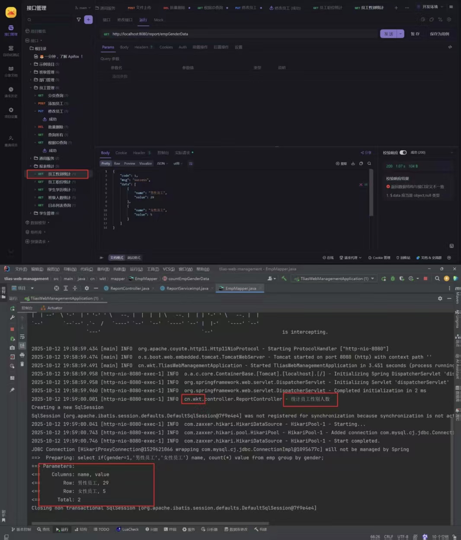This screenshot has width=461, height=540.
Task: Open the JSON response format dropdown
Action: [162, 164]
